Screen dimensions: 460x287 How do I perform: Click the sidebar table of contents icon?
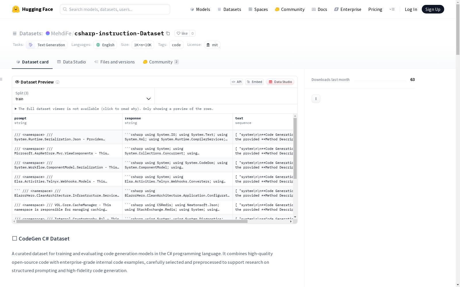pyautogui.click(x=1, y=79)
